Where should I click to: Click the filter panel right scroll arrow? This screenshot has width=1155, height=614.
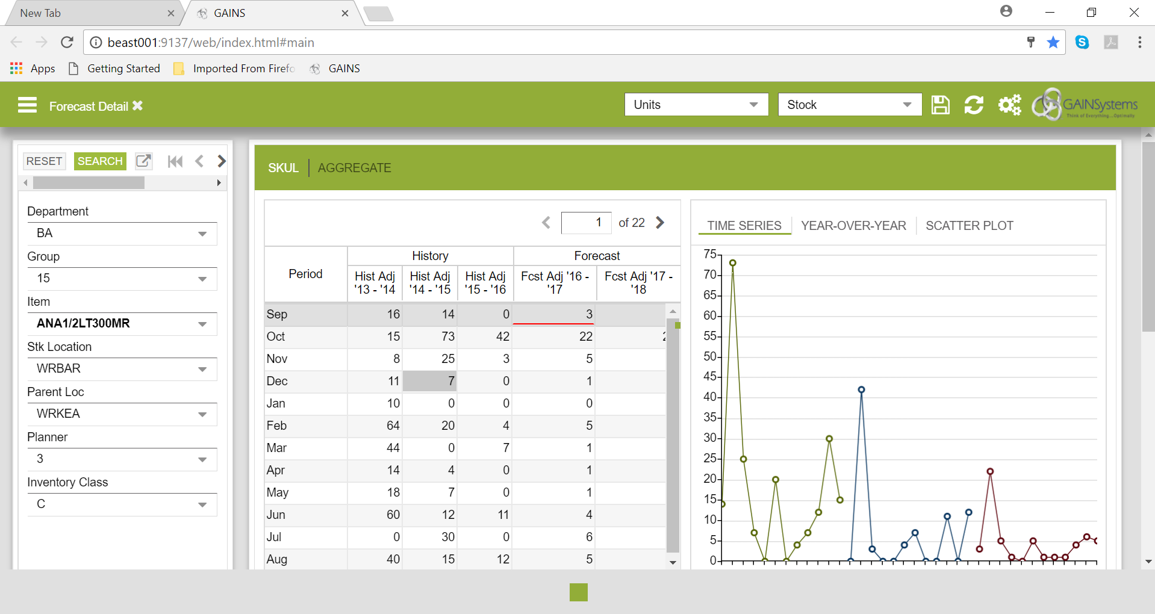pos(219,182)
